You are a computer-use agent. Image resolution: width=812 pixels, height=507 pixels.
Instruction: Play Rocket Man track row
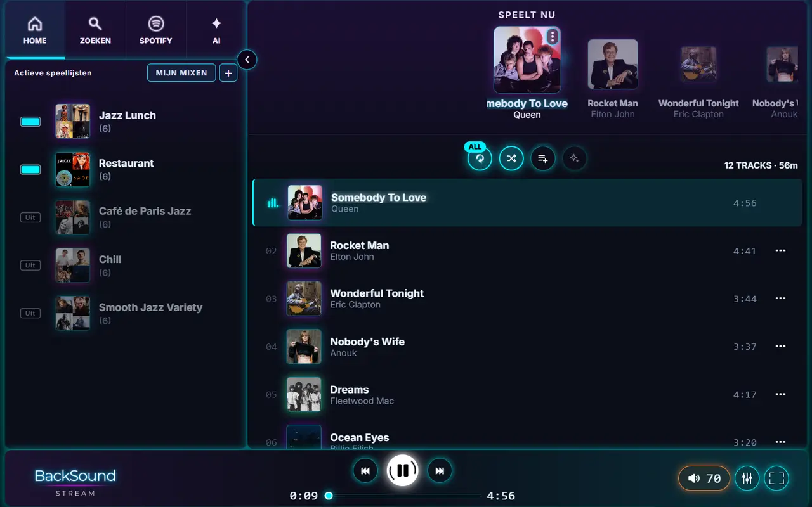pos(528,251)
